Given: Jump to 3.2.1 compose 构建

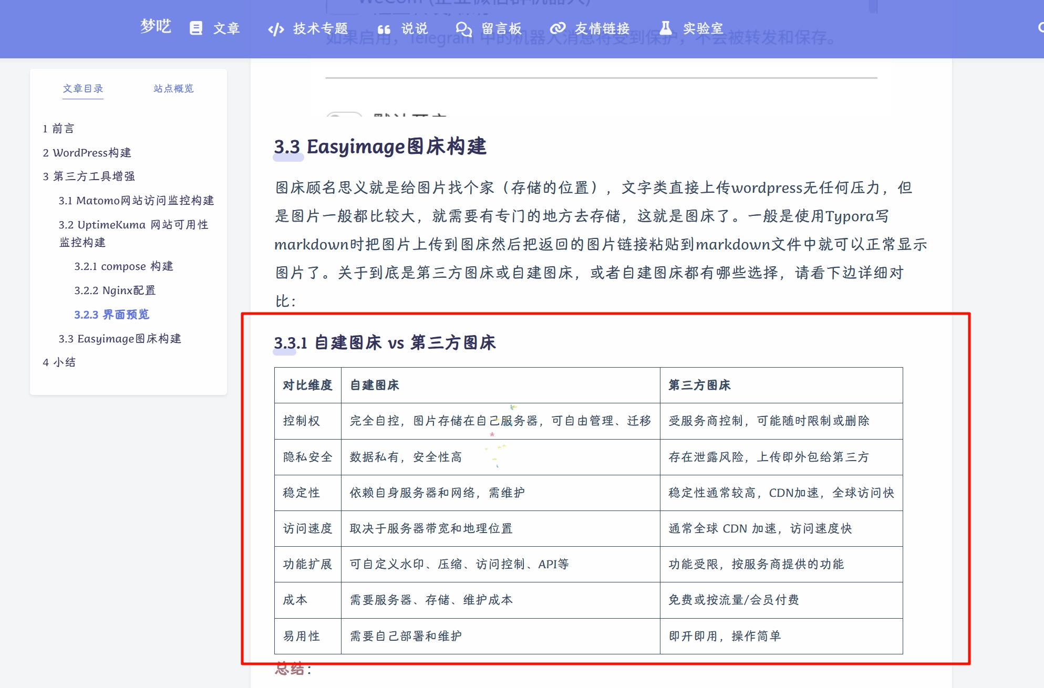Looking at the screenshot, I should [x=124, y=266].
